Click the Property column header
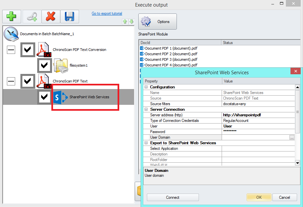Screen dimensions: 303x207 pos(182,81)
